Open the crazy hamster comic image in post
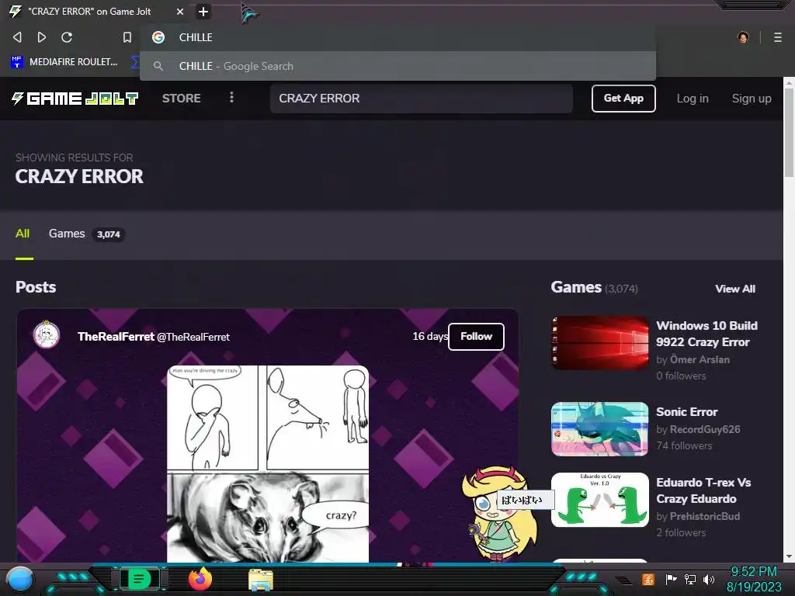This screenshot has height=596, width=795. point(268,464)
